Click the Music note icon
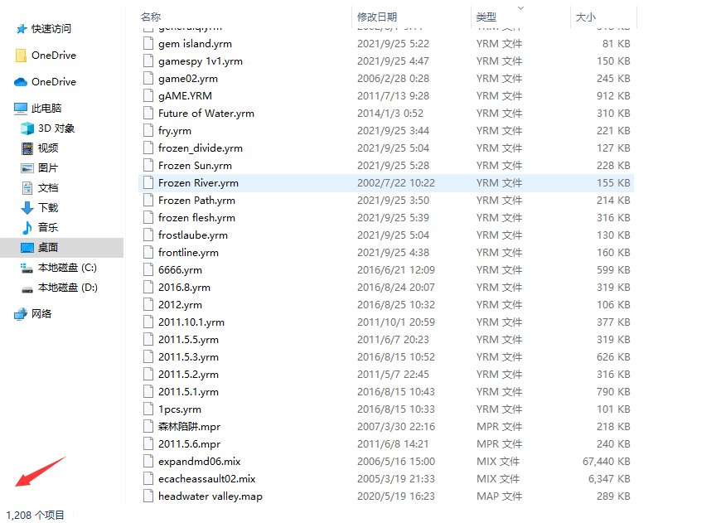 pyautogui.click(x=27, y=228)
